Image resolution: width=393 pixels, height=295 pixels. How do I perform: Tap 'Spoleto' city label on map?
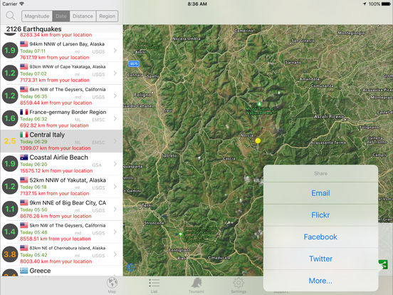click(x=169, y=155)
